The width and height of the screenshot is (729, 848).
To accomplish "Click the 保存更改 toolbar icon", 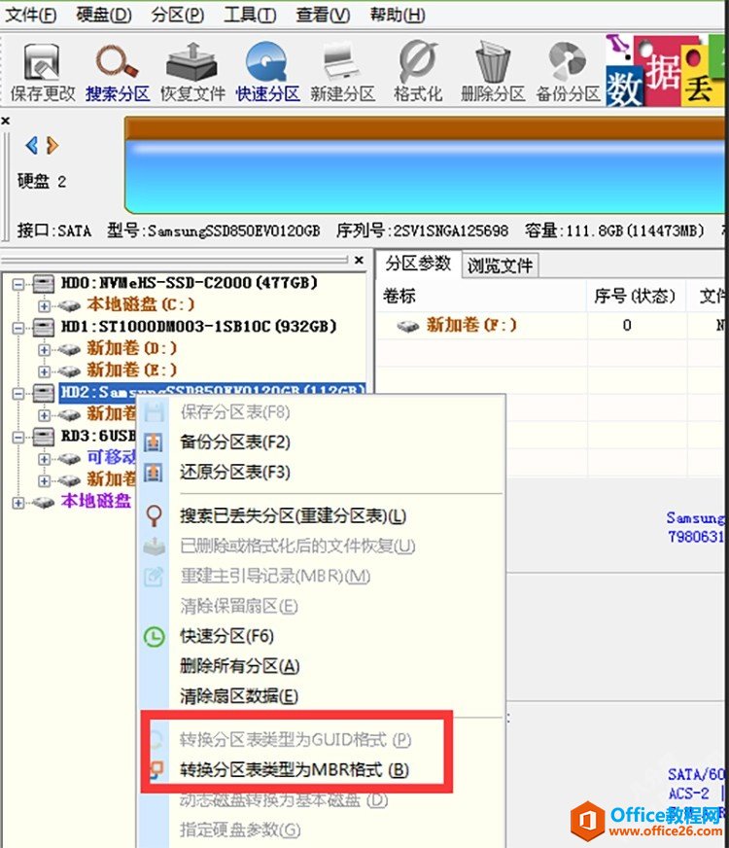I will point(42,72).
